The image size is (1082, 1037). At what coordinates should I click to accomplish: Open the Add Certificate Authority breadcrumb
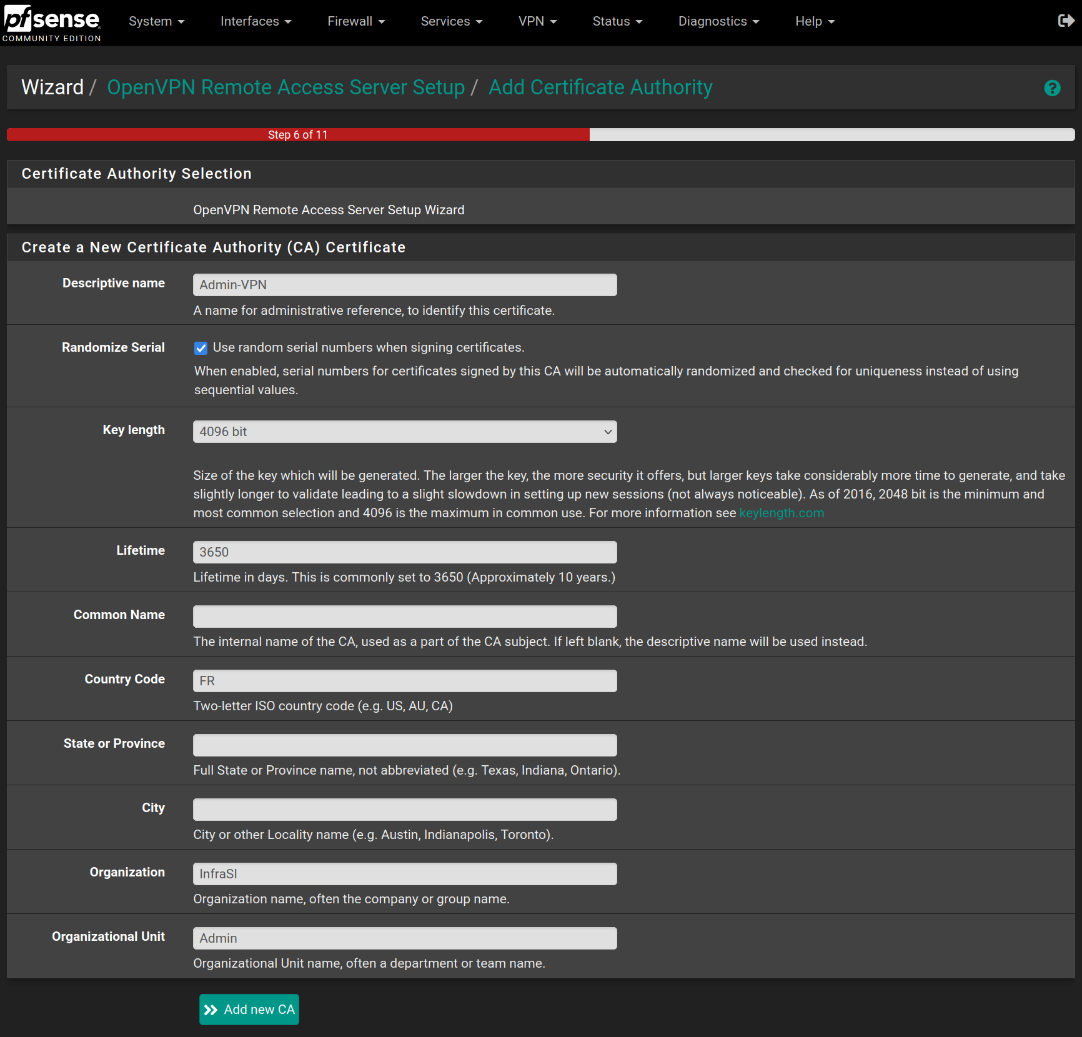coord(600,87)
